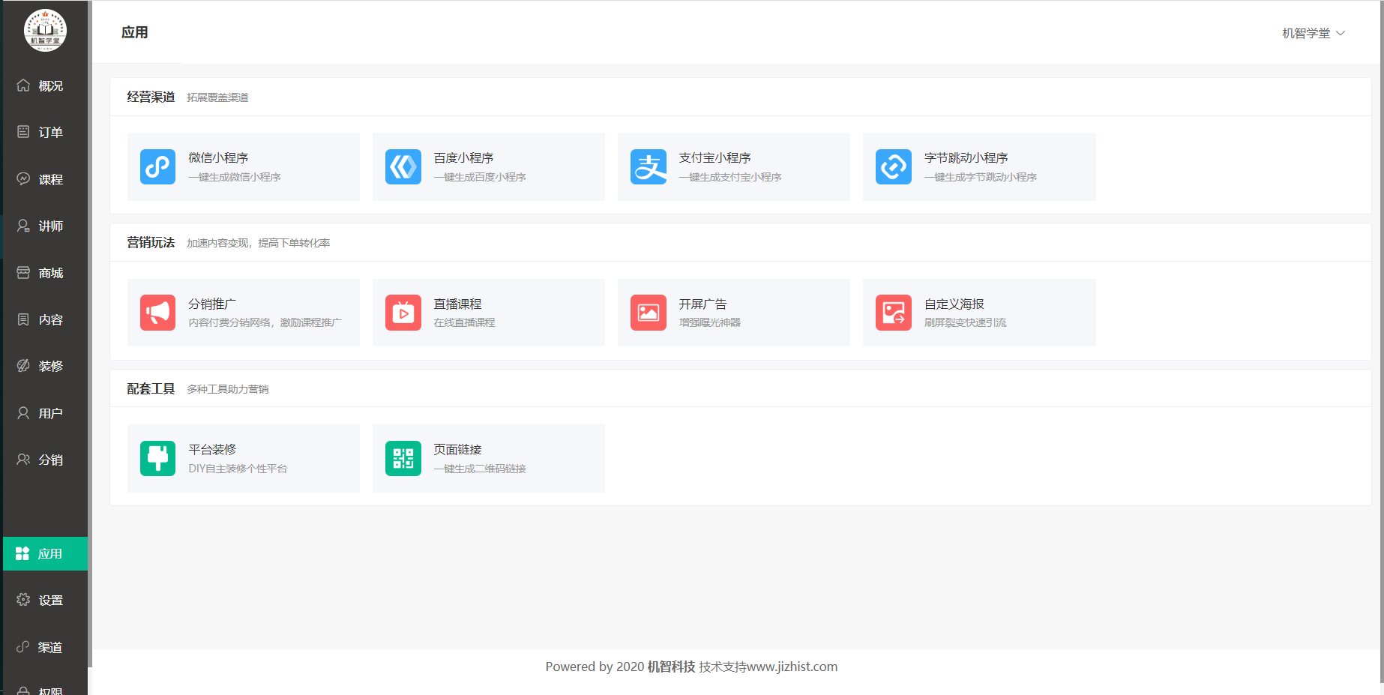Image resolution: width=1384 pixels, height=695 pixels.
Task: Click the decoration icon beside 装修
Action: (23, 366)
